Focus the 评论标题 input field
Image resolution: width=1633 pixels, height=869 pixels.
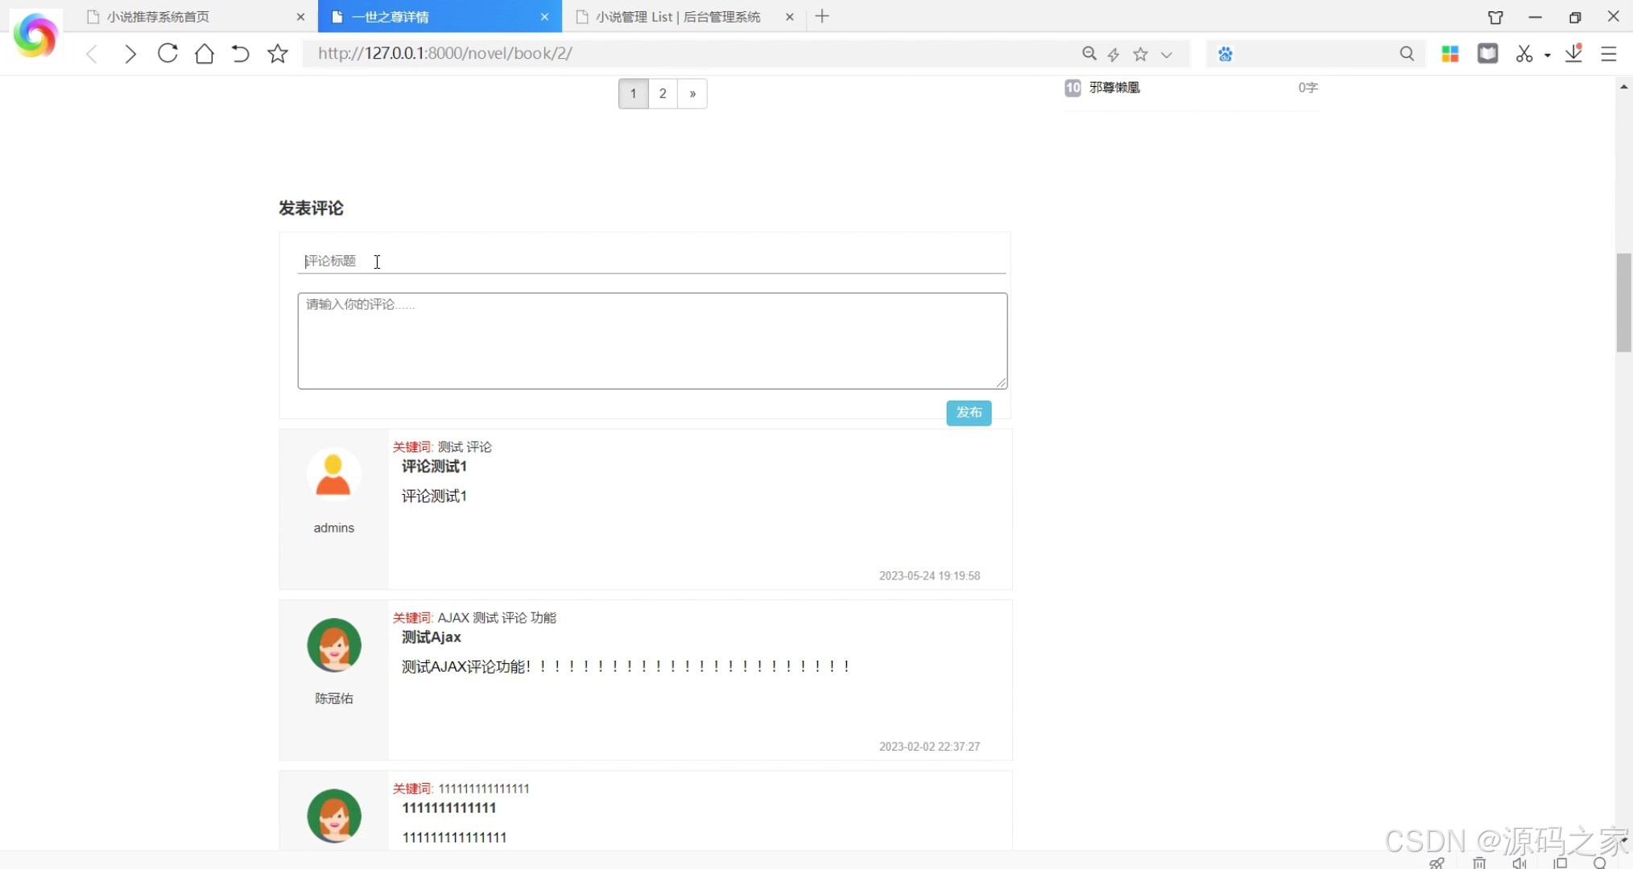pos(651,261)
